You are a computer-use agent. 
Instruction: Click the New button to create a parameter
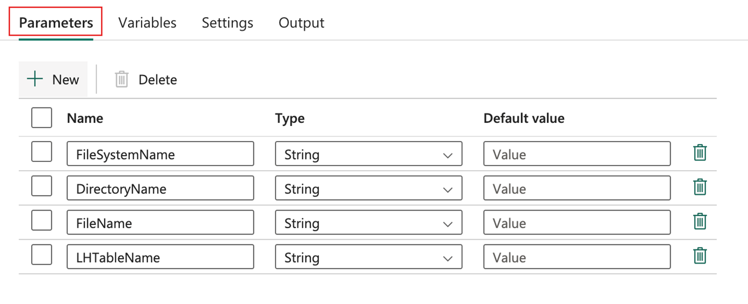(x=53, y=79)
